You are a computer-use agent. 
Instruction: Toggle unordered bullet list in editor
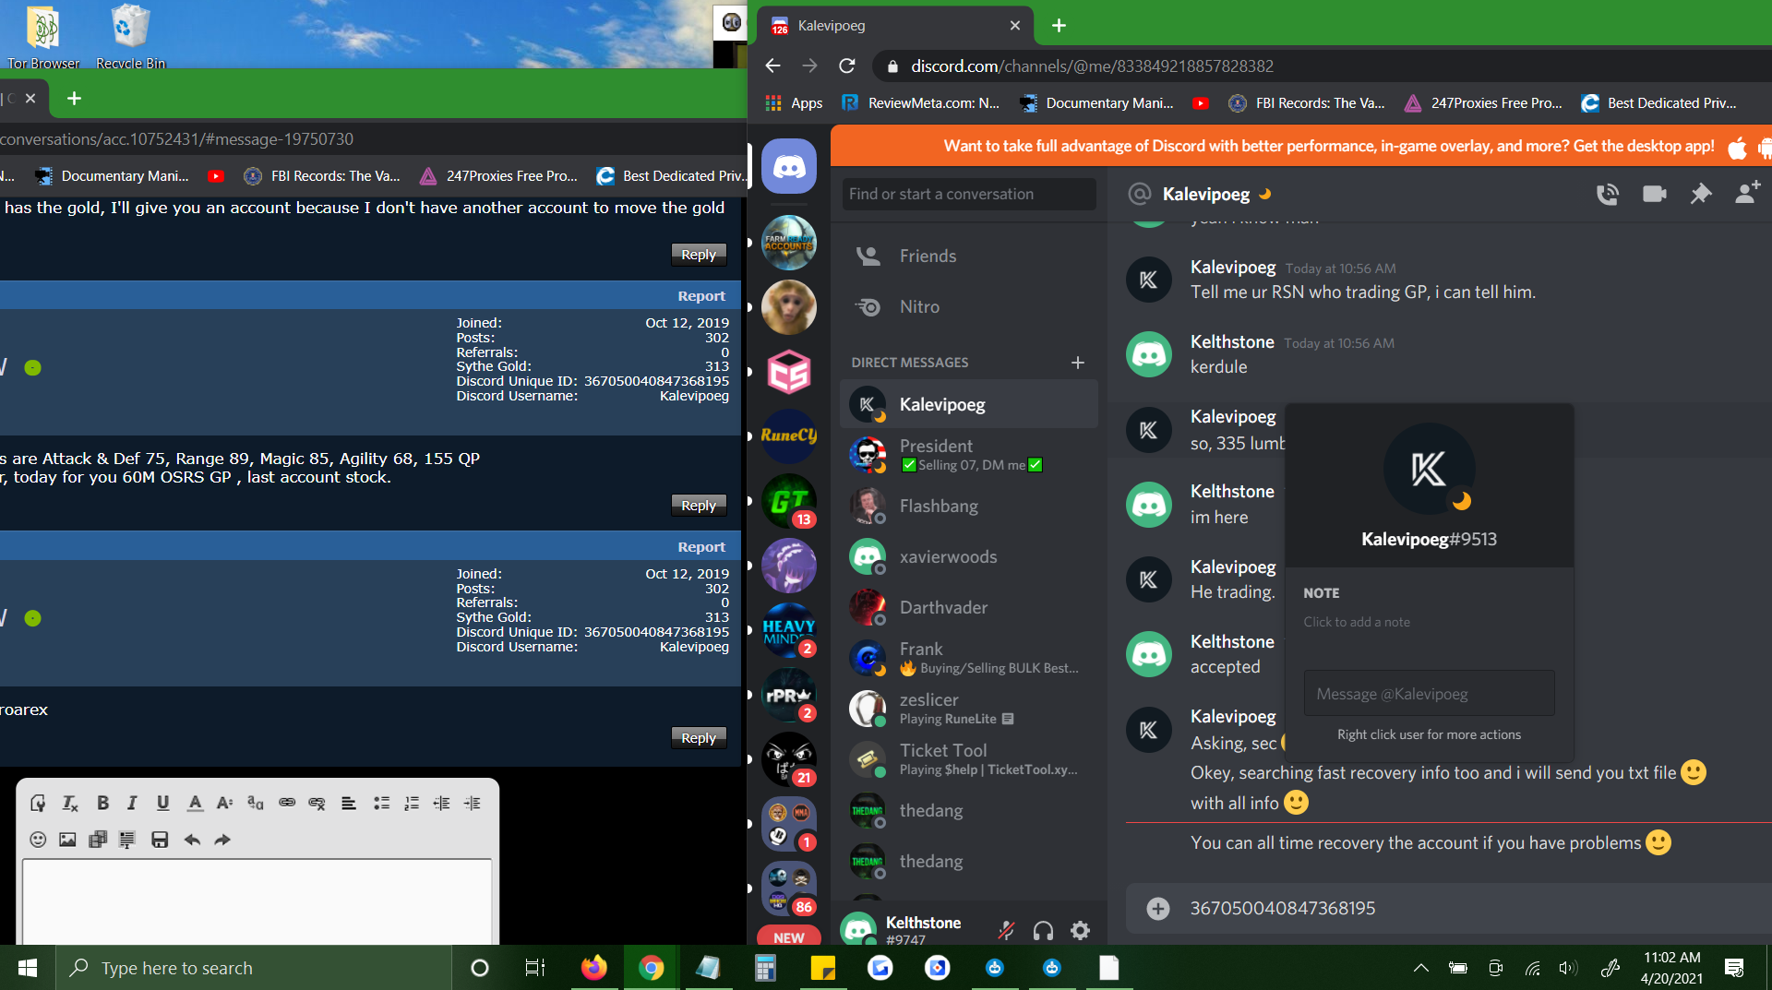[x=381, y=804]
